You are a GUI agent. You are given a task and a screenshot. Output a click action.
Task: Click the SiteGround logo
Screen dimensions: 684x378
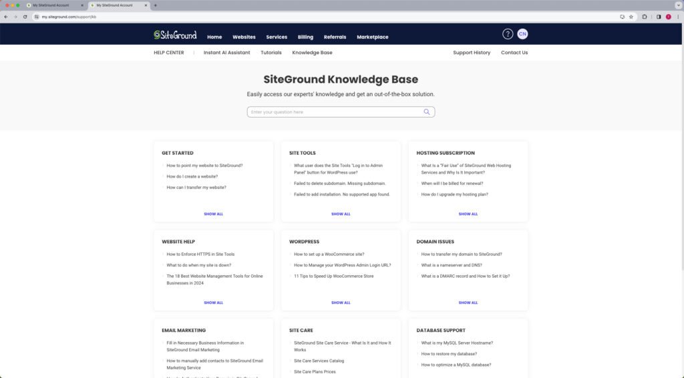[175, 35]
